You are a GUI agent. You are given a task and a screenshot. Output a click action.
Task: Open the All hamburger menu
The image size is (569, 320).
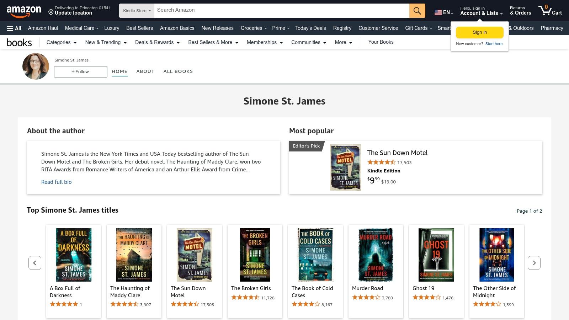(x=14, y=28)
